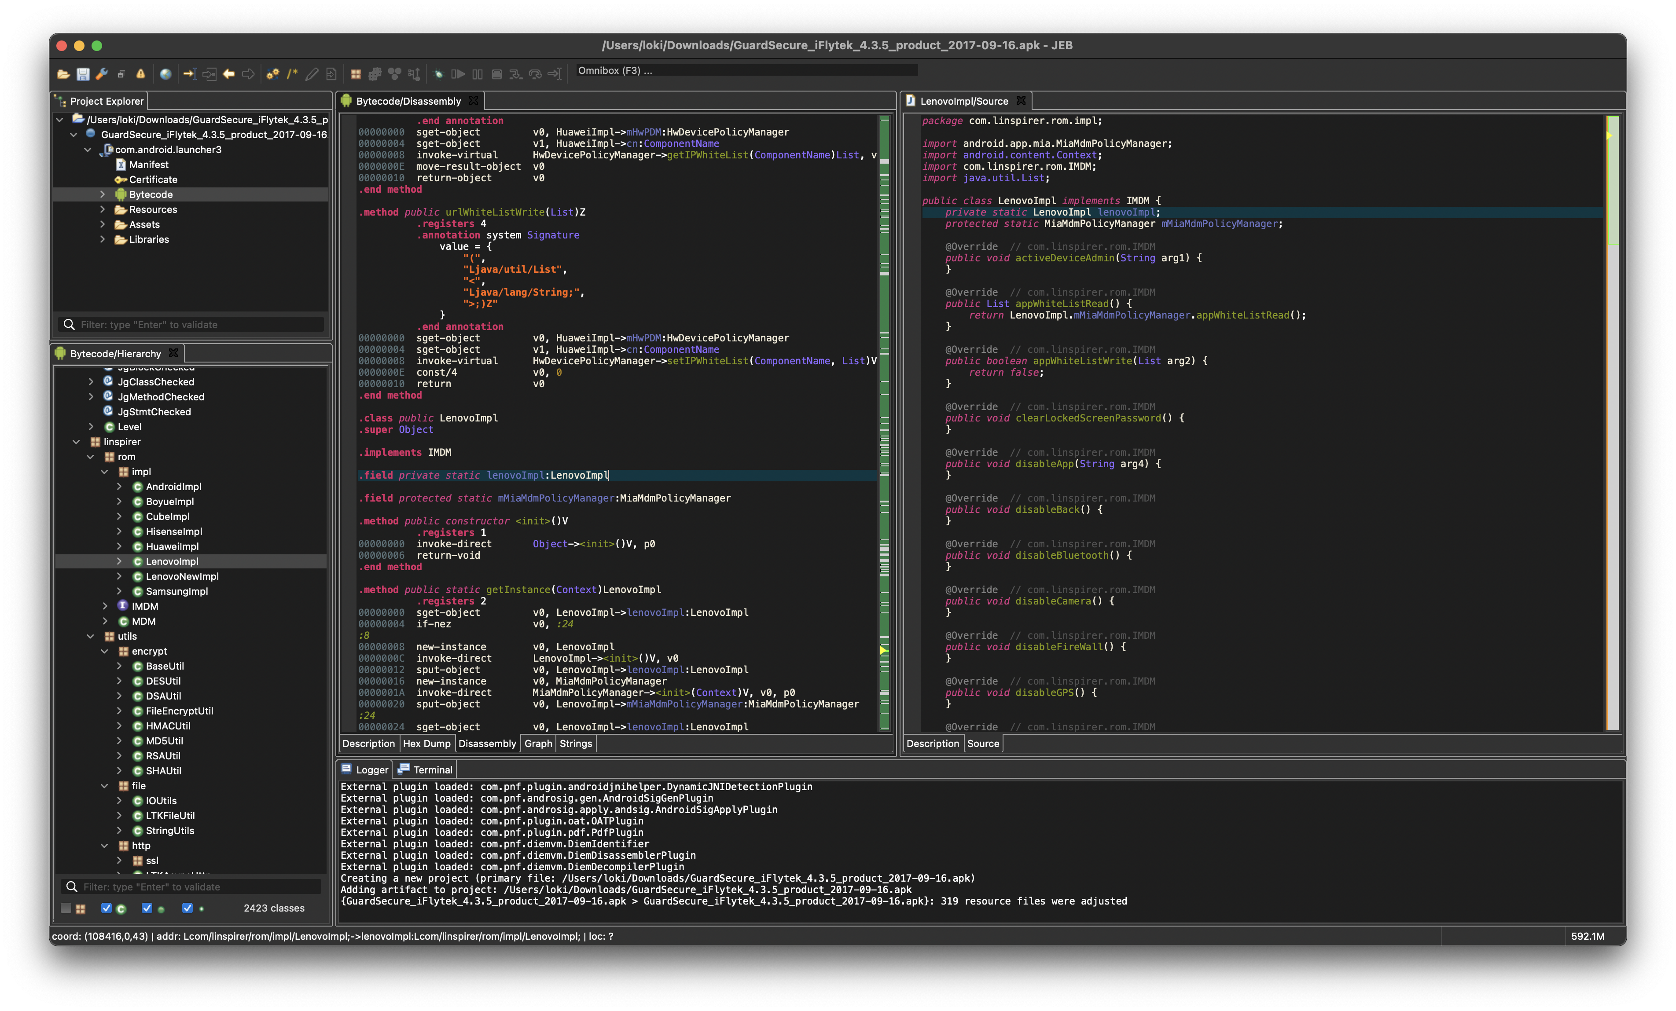Uncheck the small green dot filter checkbox

point(187,908)
